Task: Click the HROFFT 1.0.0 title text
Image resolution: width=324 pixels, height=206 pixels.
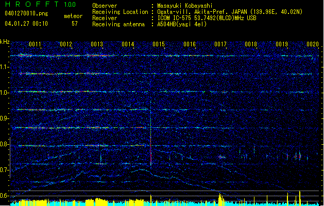Action: [x=40, y=4]
